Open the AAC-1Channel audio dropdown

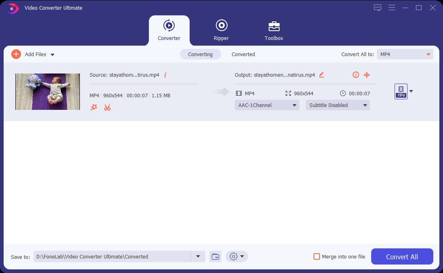click(x=267, y=105)
